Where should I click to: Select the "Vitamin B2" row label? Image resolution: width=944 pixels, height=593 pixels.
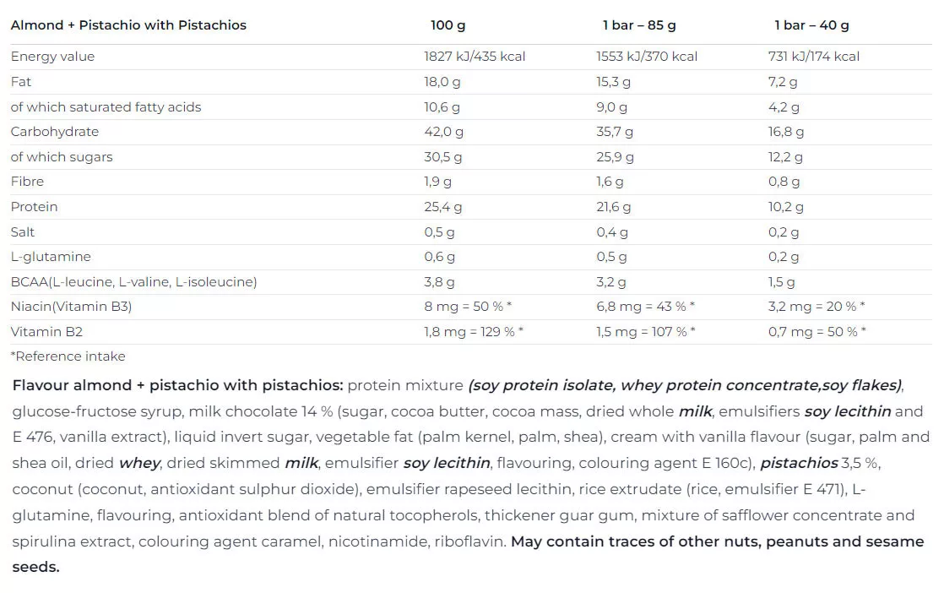click(46, 332)
